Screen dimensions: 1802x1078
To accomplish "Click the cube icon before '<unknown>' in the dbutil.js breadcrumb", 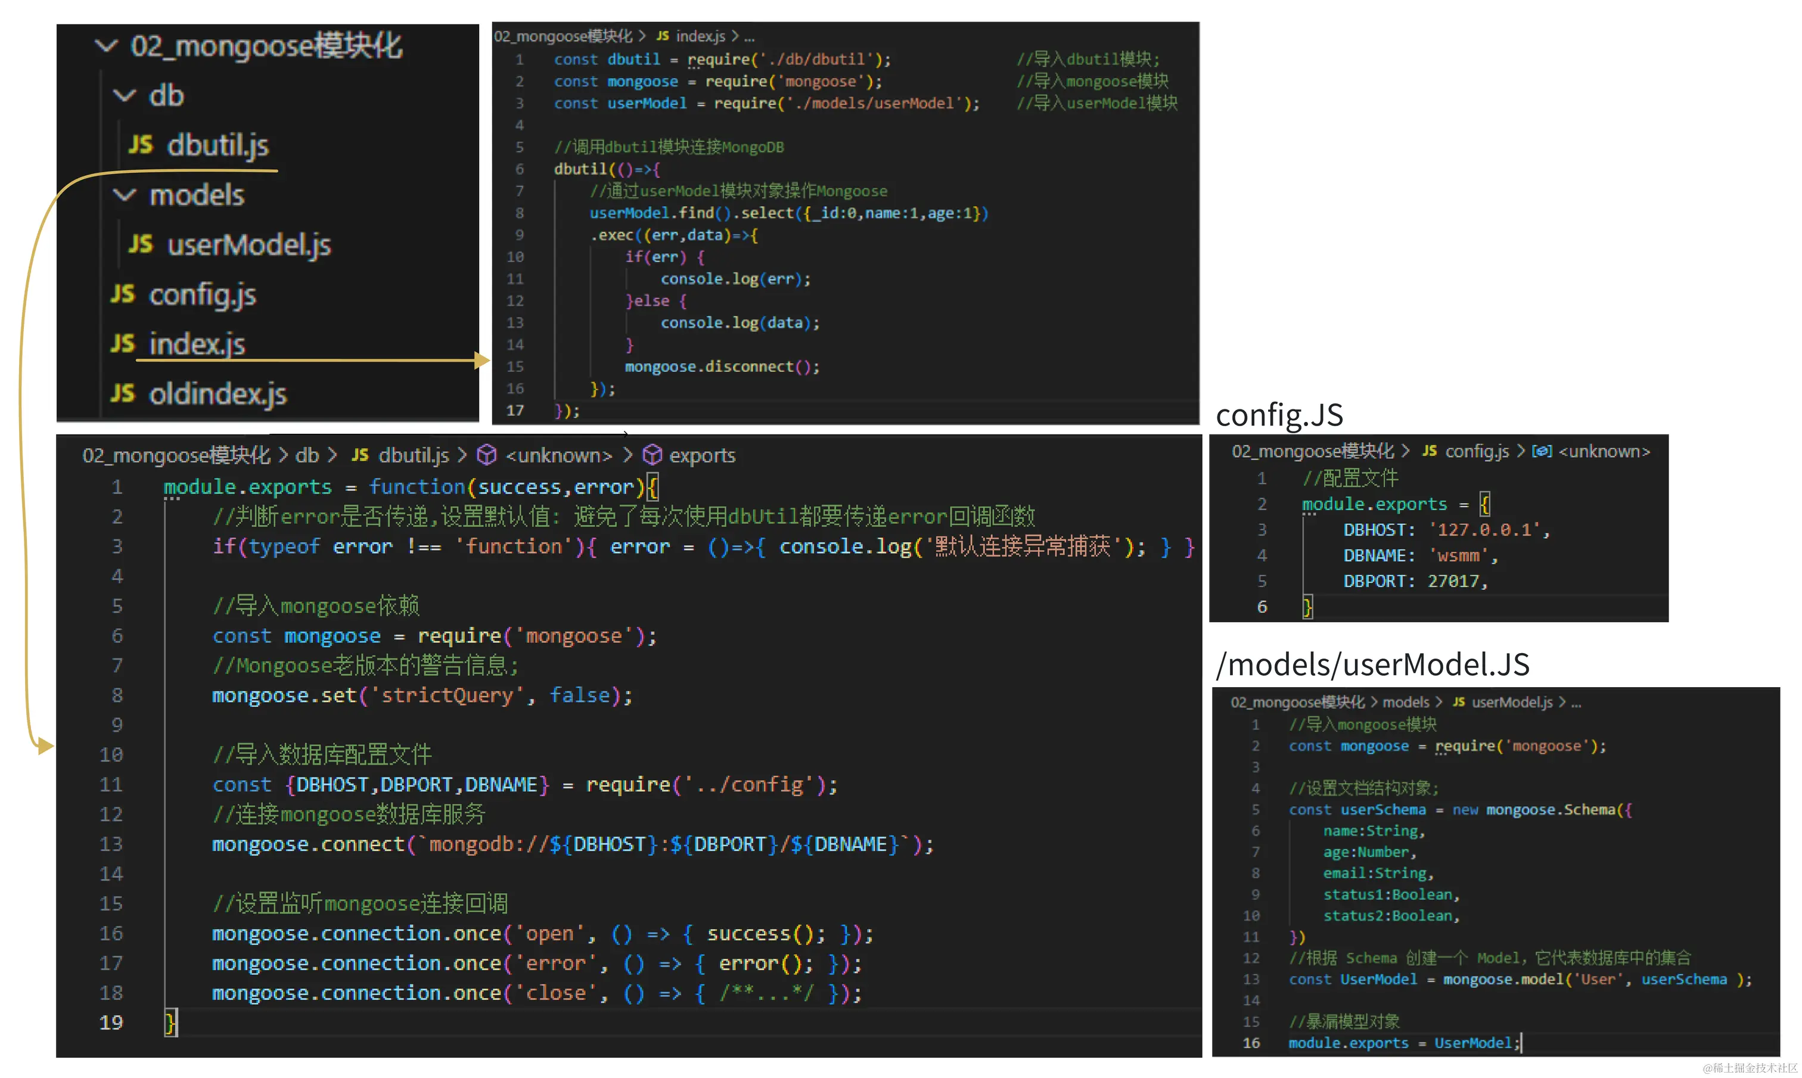I will (486, 455).
